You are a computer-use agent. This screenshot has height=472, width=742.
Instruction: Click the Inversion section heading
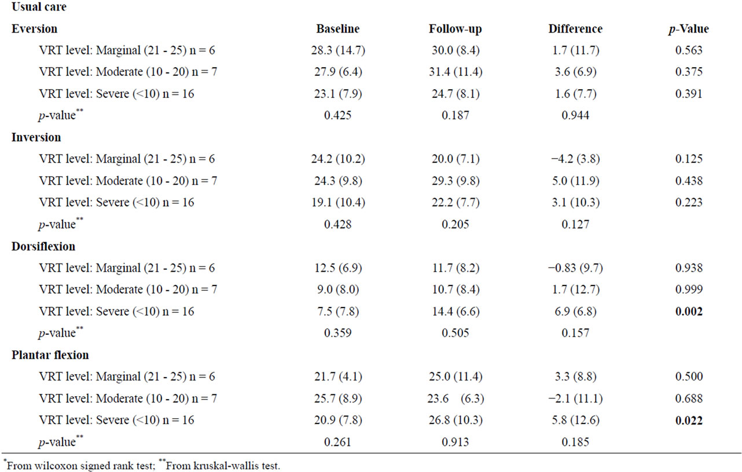36,138
